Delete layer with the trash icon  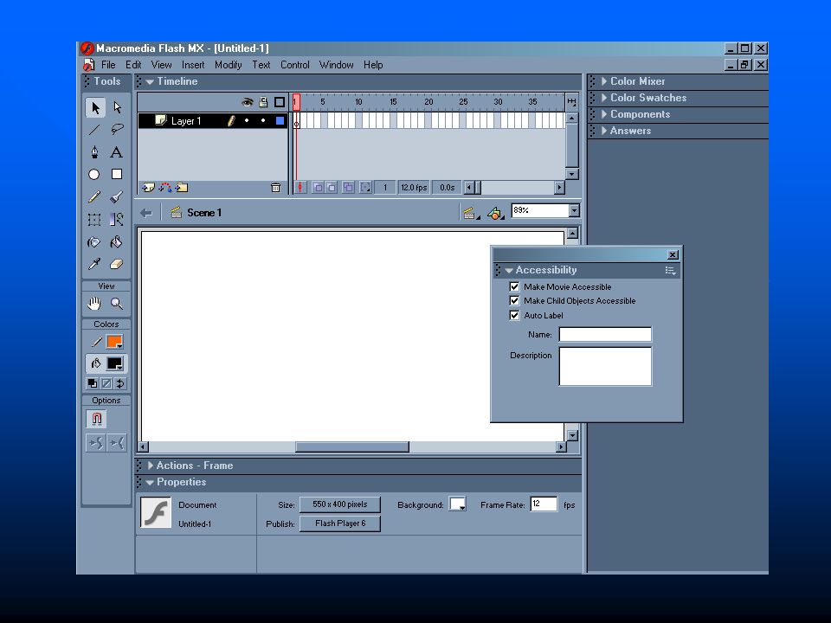tap(275, 188)
